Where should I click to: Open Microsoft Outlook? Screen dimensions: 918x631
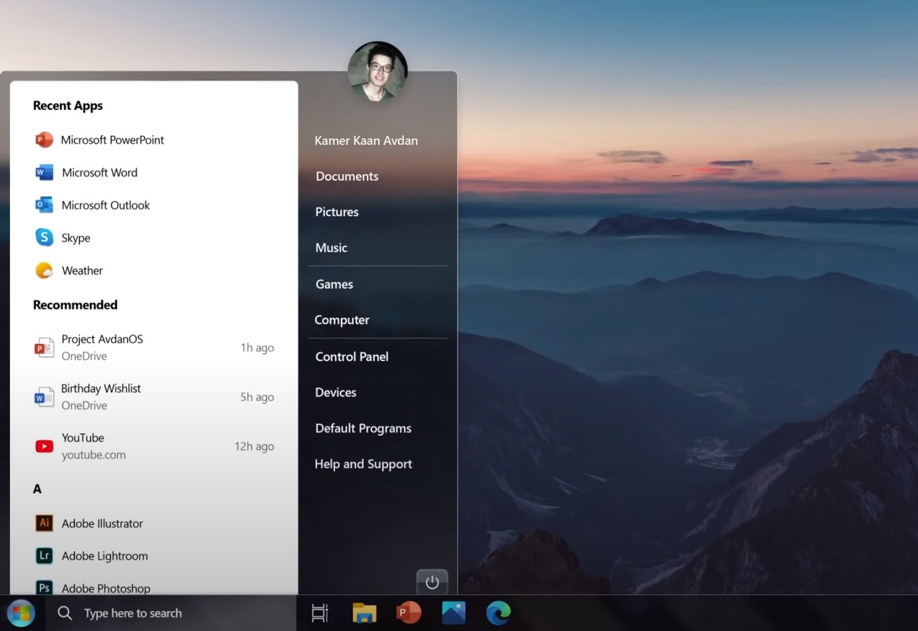point(106,205)
